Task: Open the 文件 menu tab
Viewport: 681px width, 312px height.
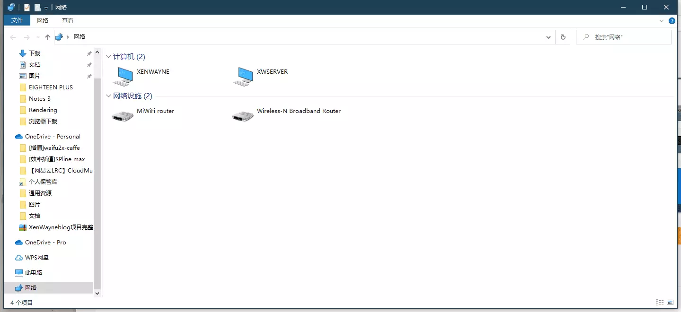Action: 17,20
